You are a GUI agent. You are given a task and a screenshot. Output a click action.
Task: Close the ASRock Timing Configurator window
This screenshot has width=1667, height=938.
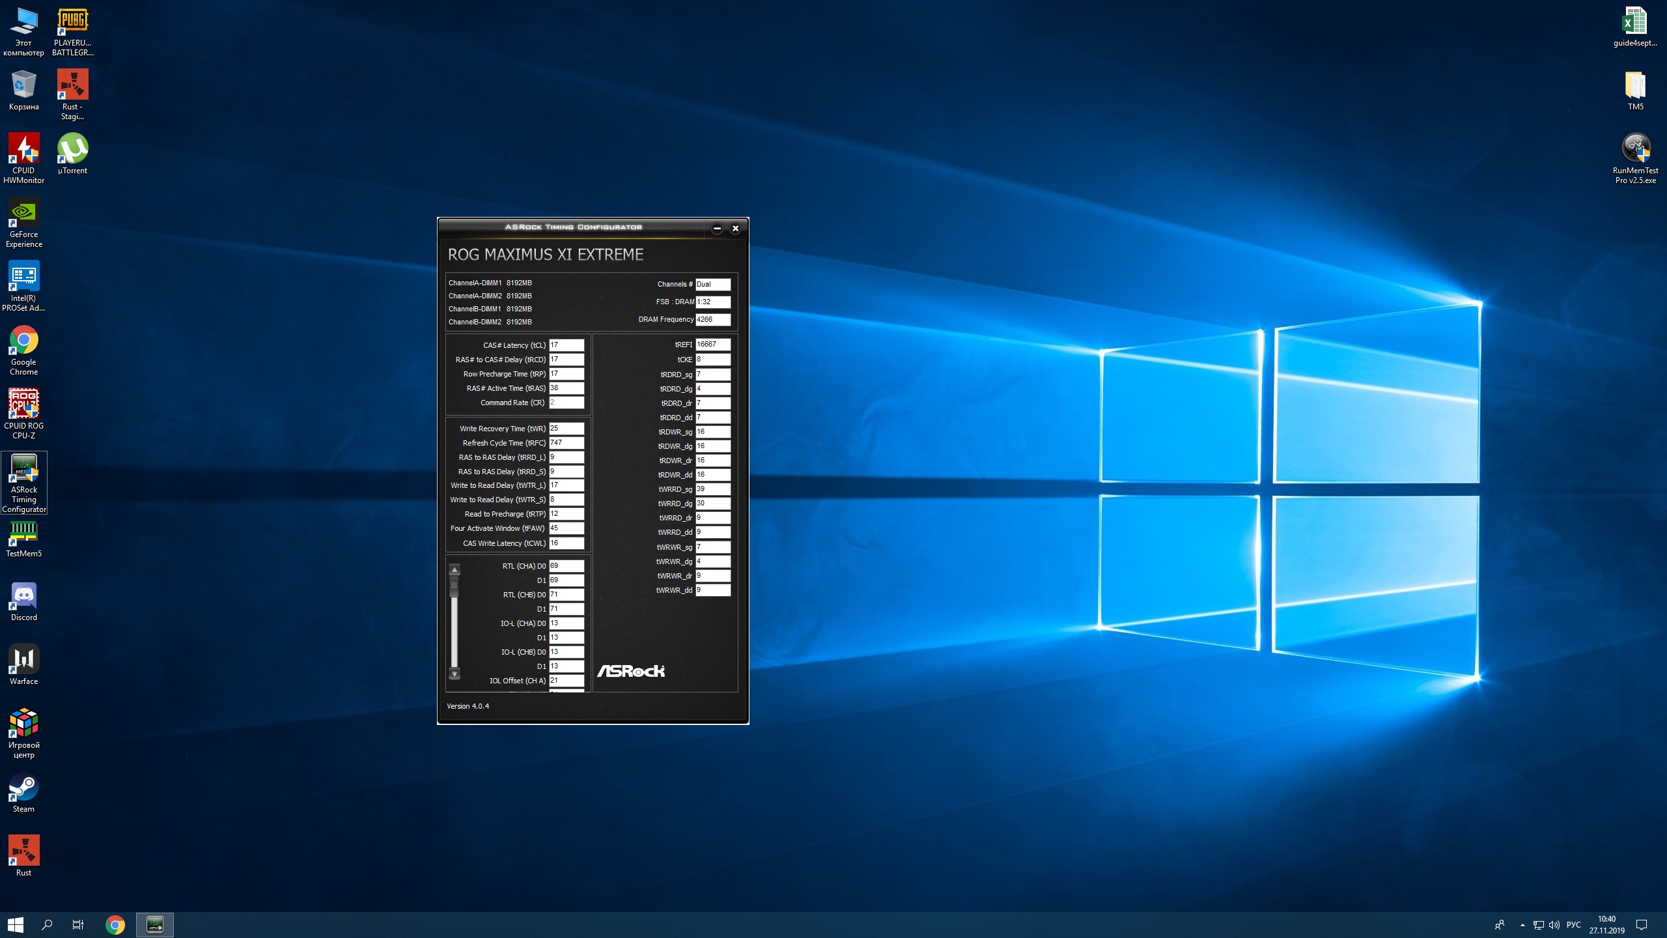coord(735,228)
